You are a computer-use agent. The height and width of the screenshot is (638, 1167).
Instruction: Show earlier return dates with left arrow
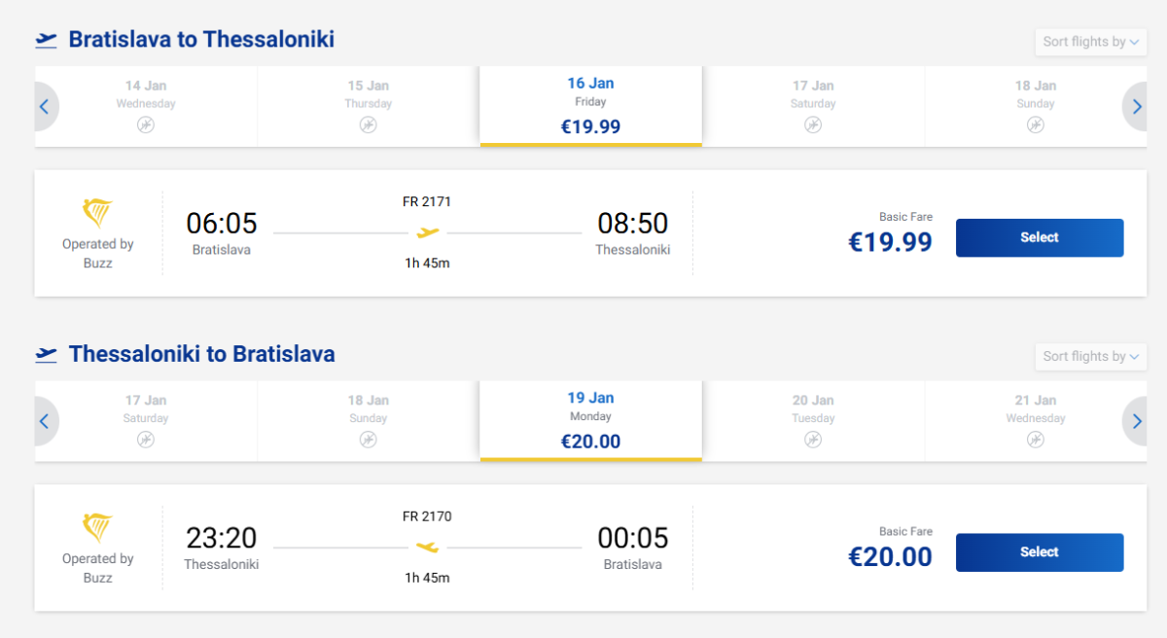[x=45, y=421]
